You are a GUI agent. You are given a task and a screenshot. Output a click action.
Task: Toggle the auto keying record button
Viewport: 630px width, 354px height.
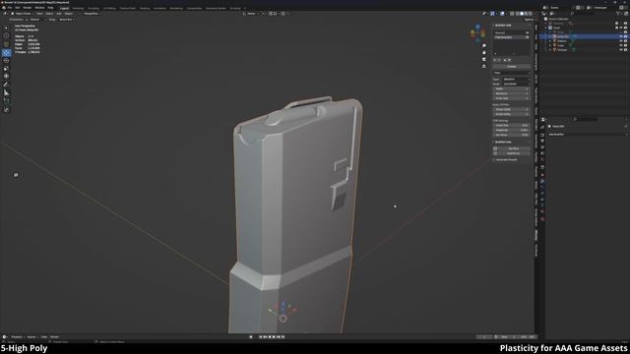[251, 337]
